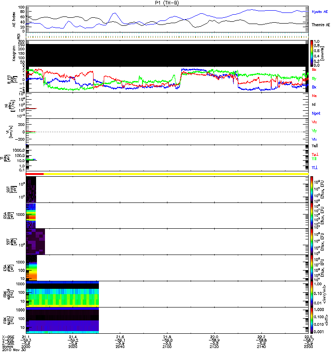This screenshot has width=334, height=356.
Task: Click the X-GSE value "21.8"
Action: click(167, 337)
